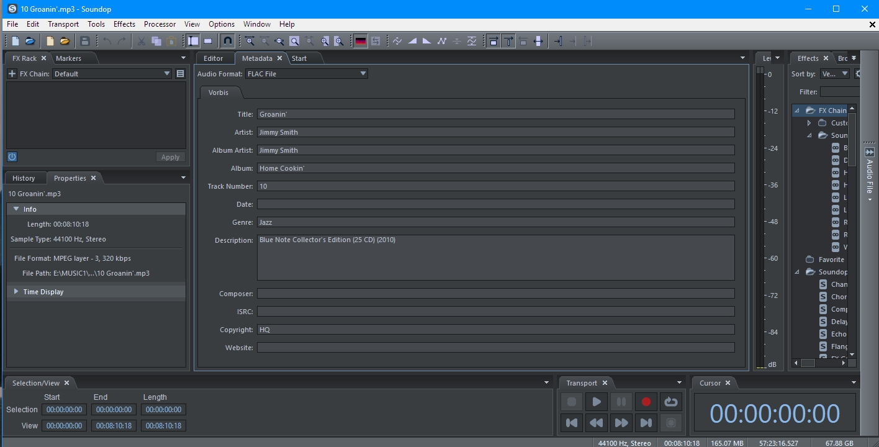Click the add FX Chain plus icon

pos(12,74)
